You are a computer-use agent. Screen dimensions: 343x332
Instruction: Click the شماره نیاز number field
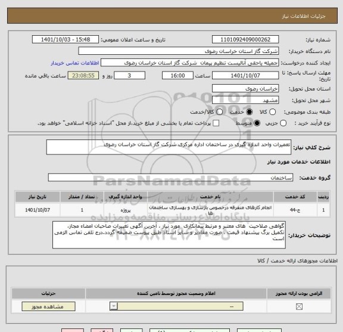click(x=245, y=39)
